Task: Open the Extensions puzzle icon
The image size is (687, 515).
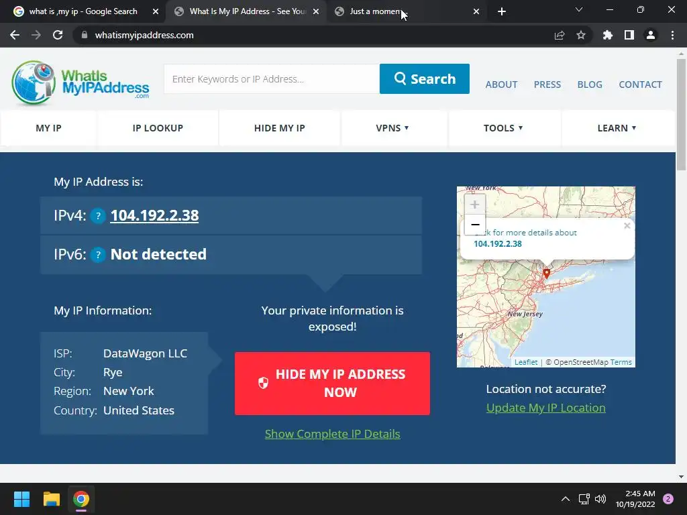Action: pyautogui.click(x=608, y=35)
